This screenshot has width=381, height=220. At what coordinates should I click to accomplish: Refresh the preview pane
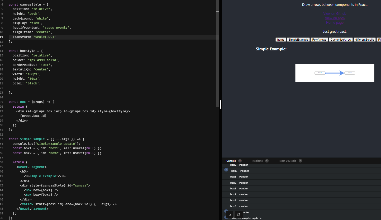[230, 215]
